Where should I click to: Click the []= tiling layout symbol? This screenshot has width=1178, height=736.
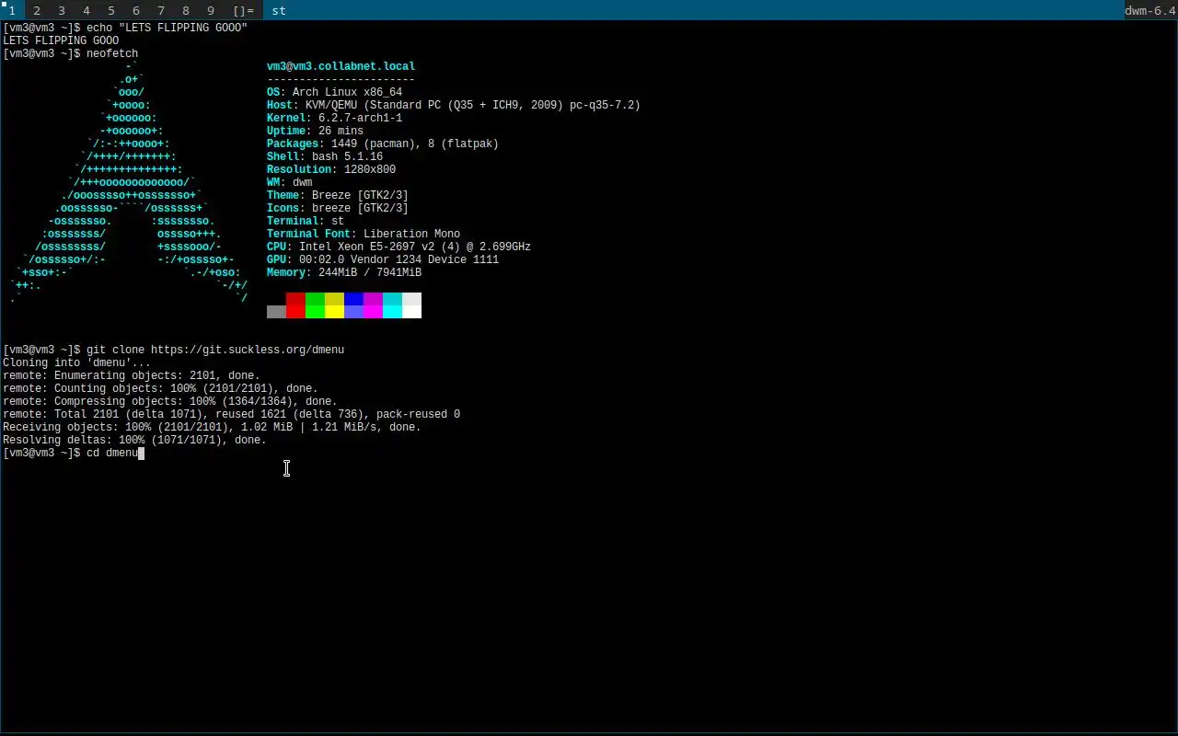coord(243,10)
